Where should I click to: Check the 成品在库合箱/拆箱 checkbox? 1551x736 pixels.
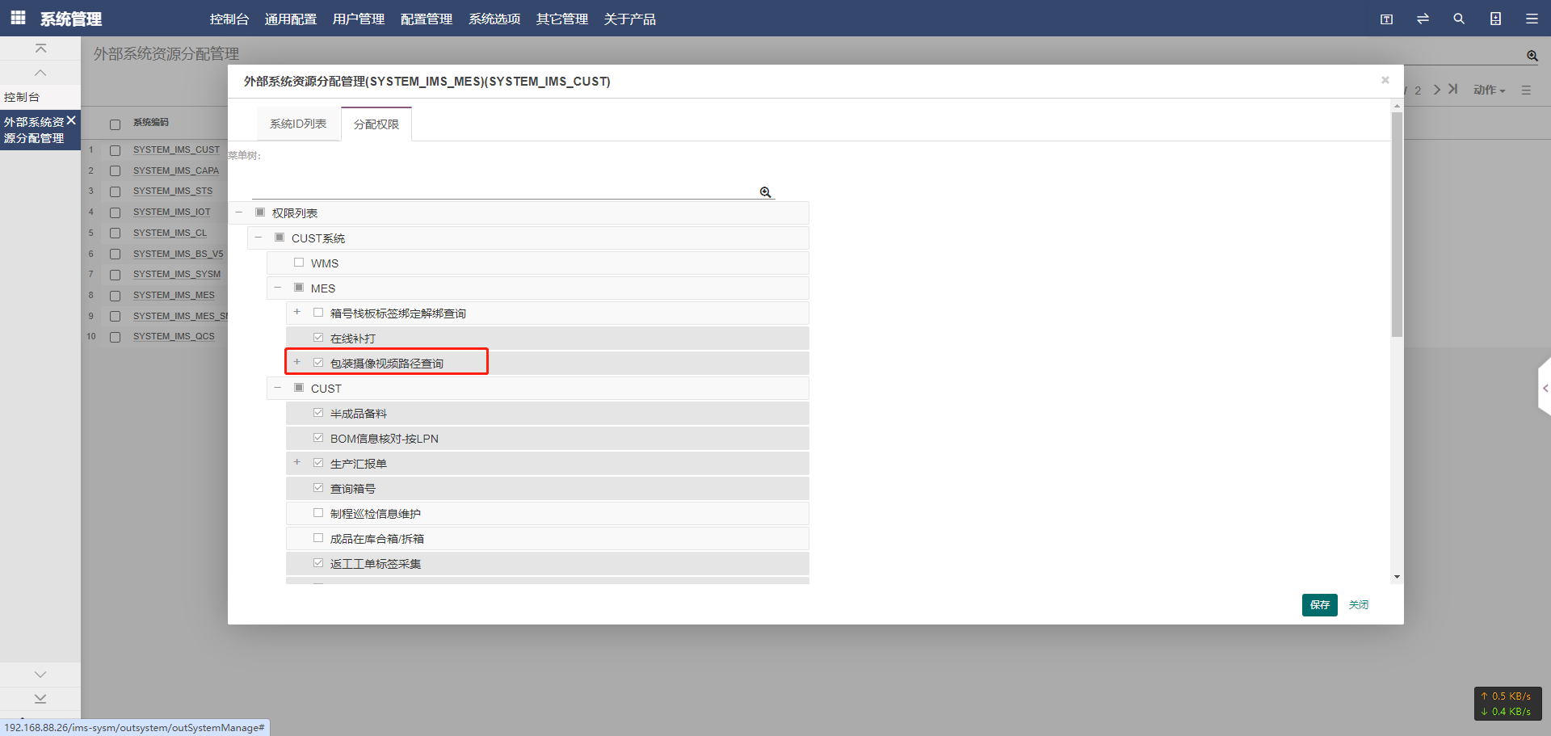(318, 538)
